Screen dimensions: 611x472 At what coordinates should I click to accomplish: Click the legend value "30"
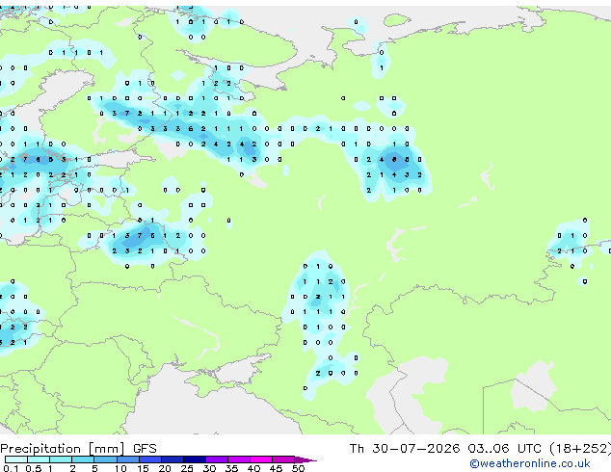pos(209,468)
